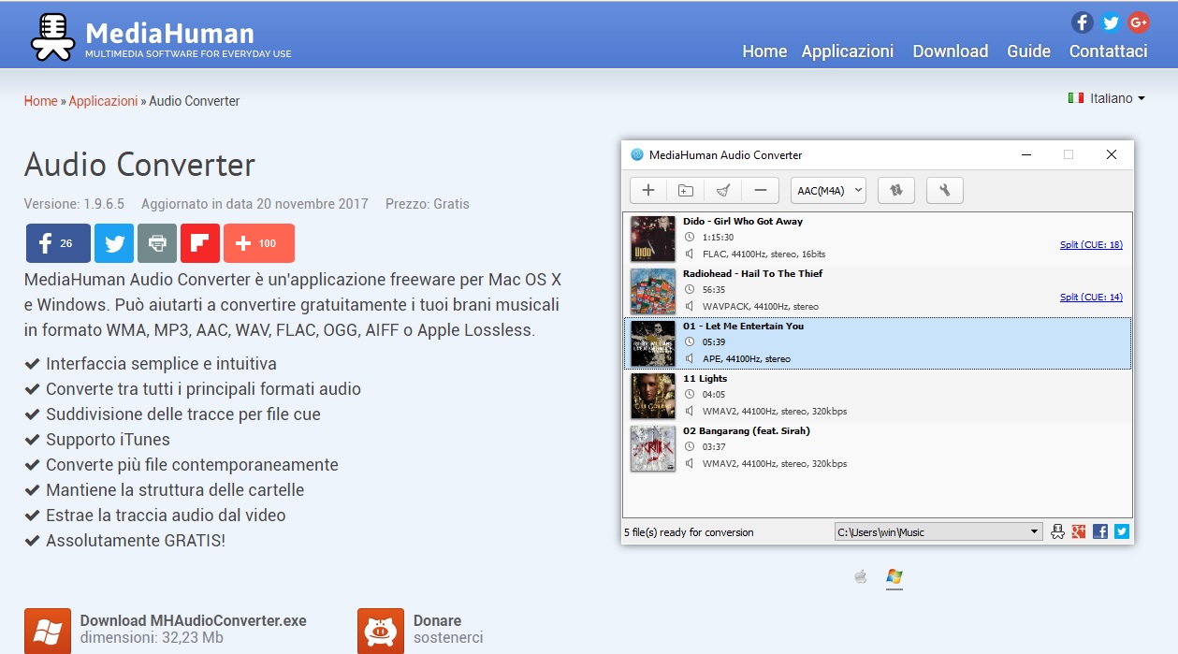Click the Twitter icon in converter status bar
The height and width of the screenshot is (654, 1178).
(x=1122, y=531)
